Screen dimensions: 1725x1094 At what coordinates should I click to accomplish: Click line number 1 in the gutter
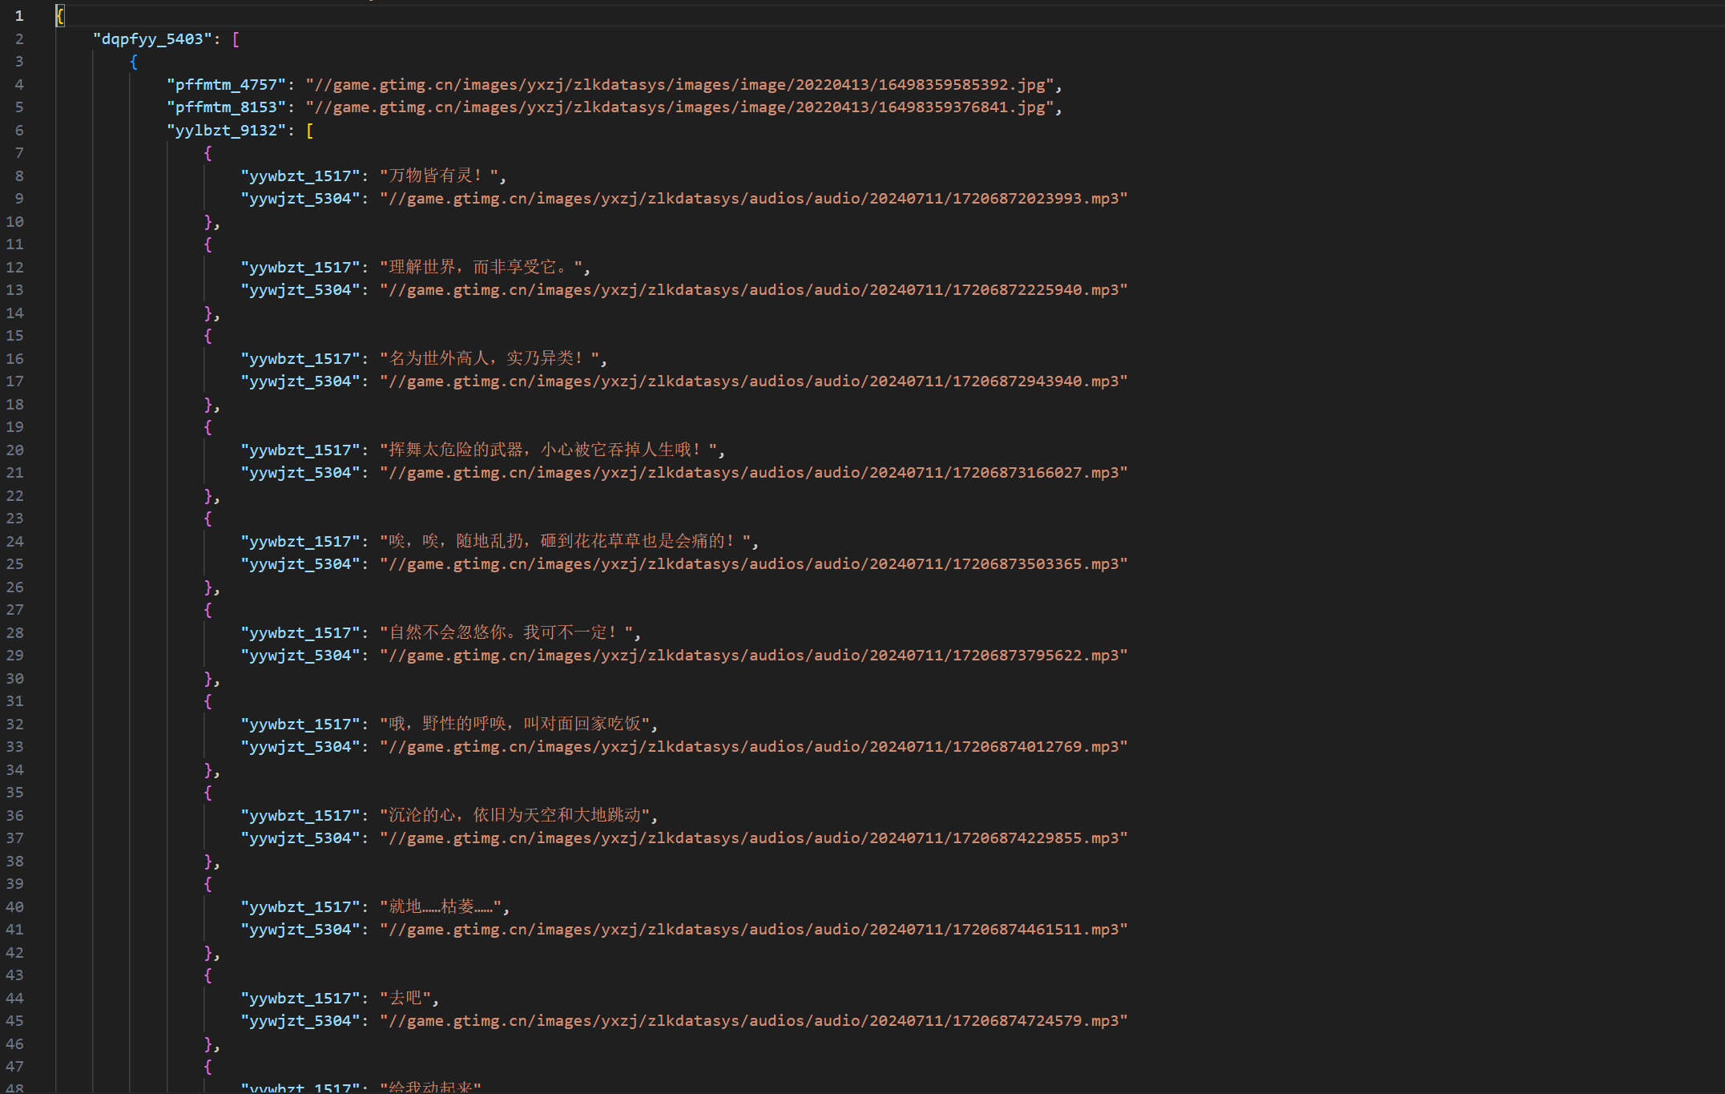click(19, 16)
